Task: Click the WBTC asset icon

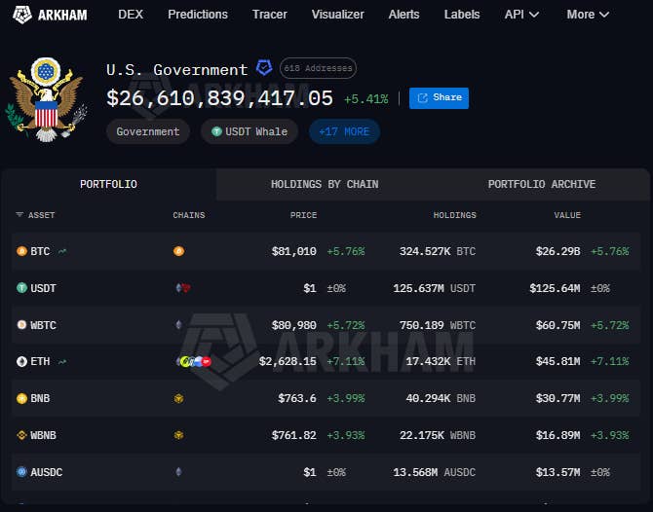Action: point(21,325)
